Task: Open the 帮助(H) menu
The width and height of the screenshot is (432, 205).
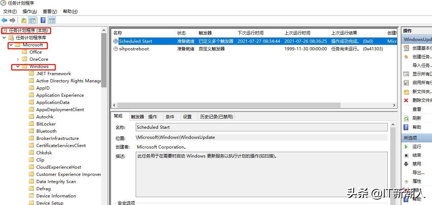Action: pyautogui.click(x=70, y=12)
